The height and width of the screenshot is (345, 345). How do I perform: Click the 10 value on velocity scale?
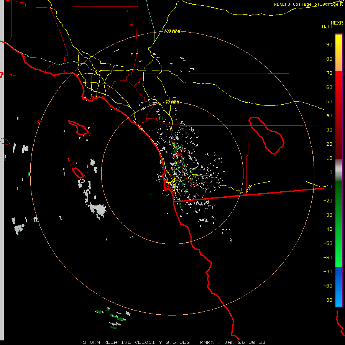329,158
